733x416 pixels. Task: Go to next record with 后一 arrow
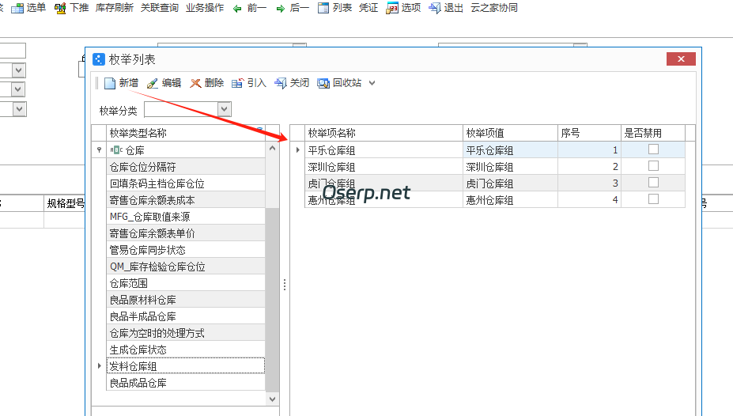pos(281,9)
